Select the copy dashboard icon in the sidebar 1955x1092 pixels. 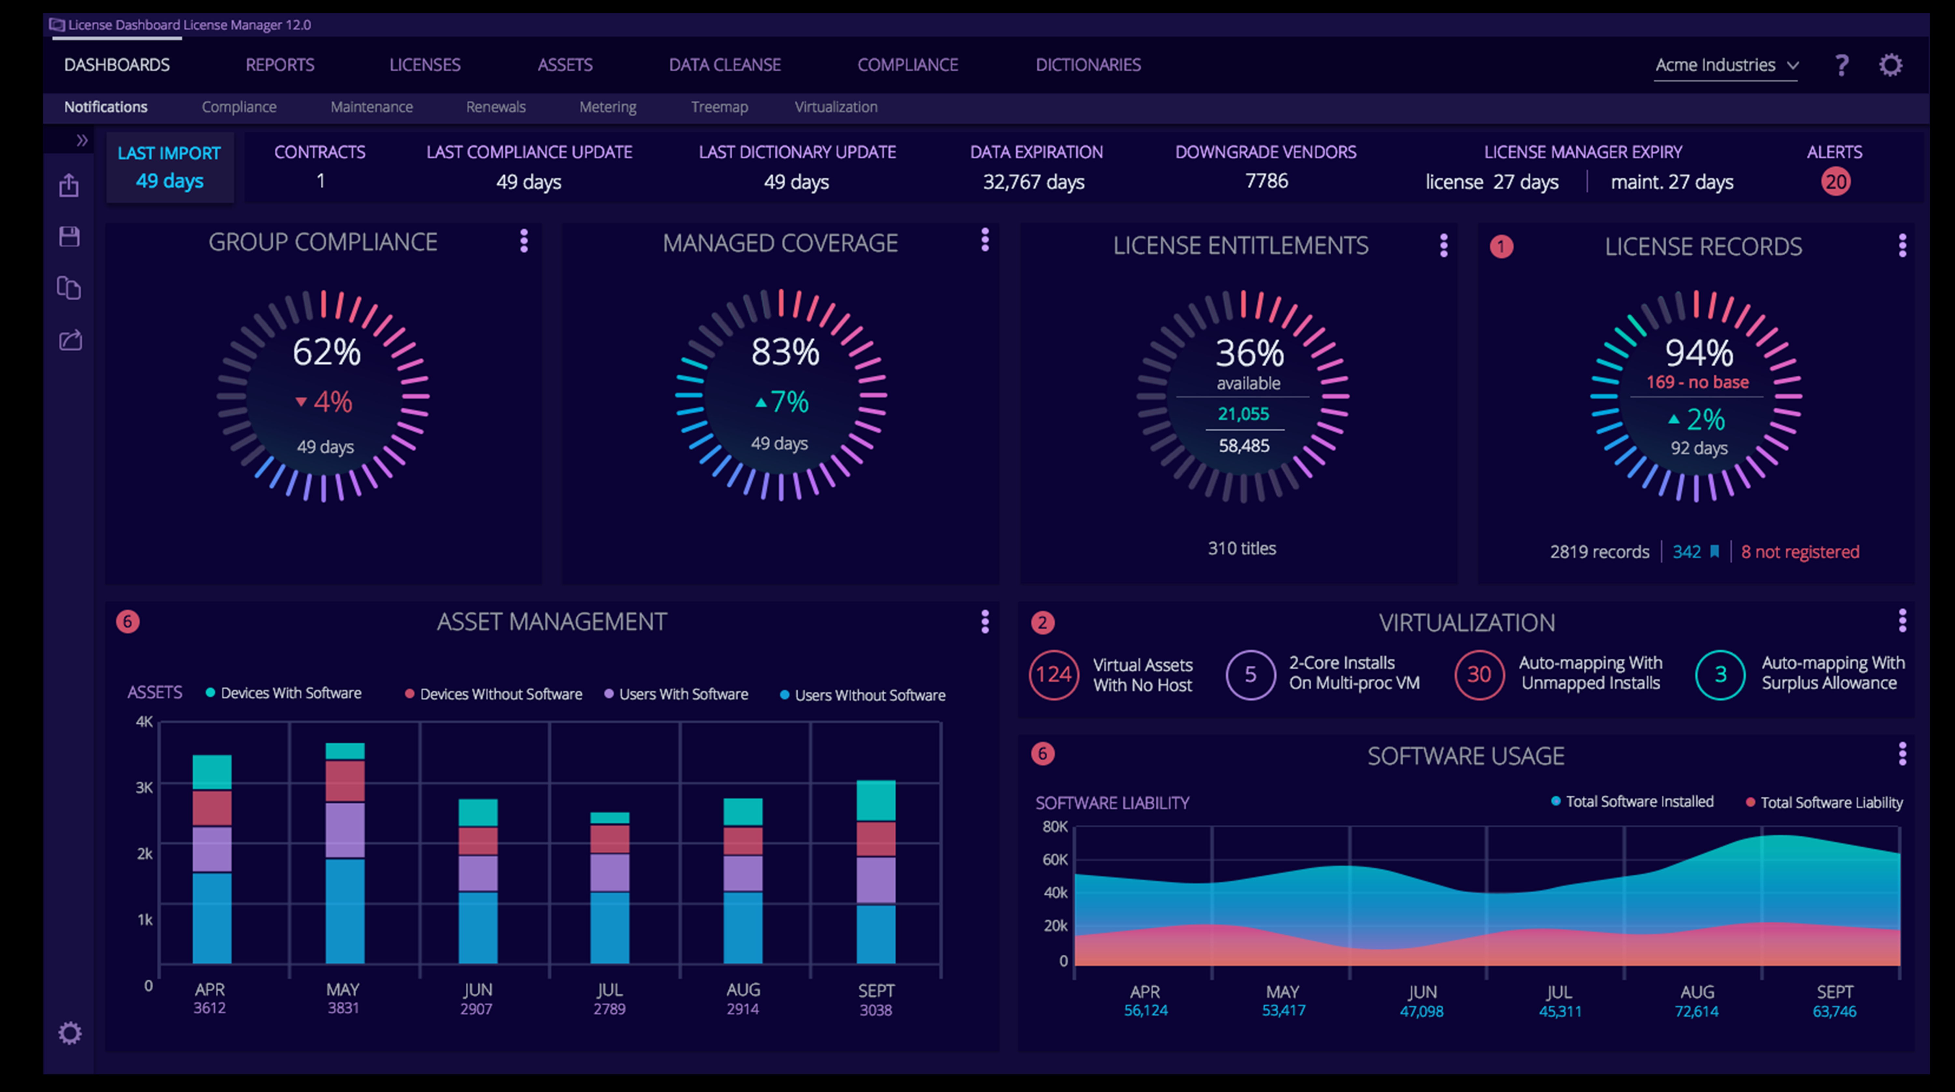point(69,288)
